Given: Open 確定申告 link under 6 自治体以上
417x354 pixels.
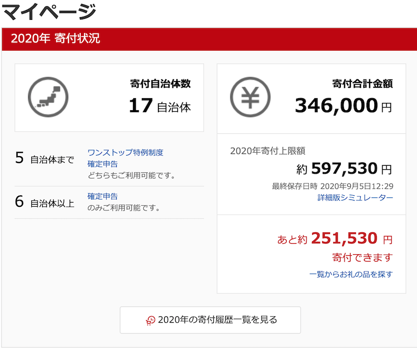Looking at the screenshot, I should click(103, 196).
